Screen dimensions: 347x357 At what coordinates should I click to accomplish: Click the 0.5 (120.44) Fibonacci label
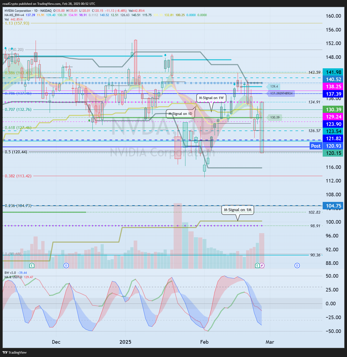[x=16, y=152]
